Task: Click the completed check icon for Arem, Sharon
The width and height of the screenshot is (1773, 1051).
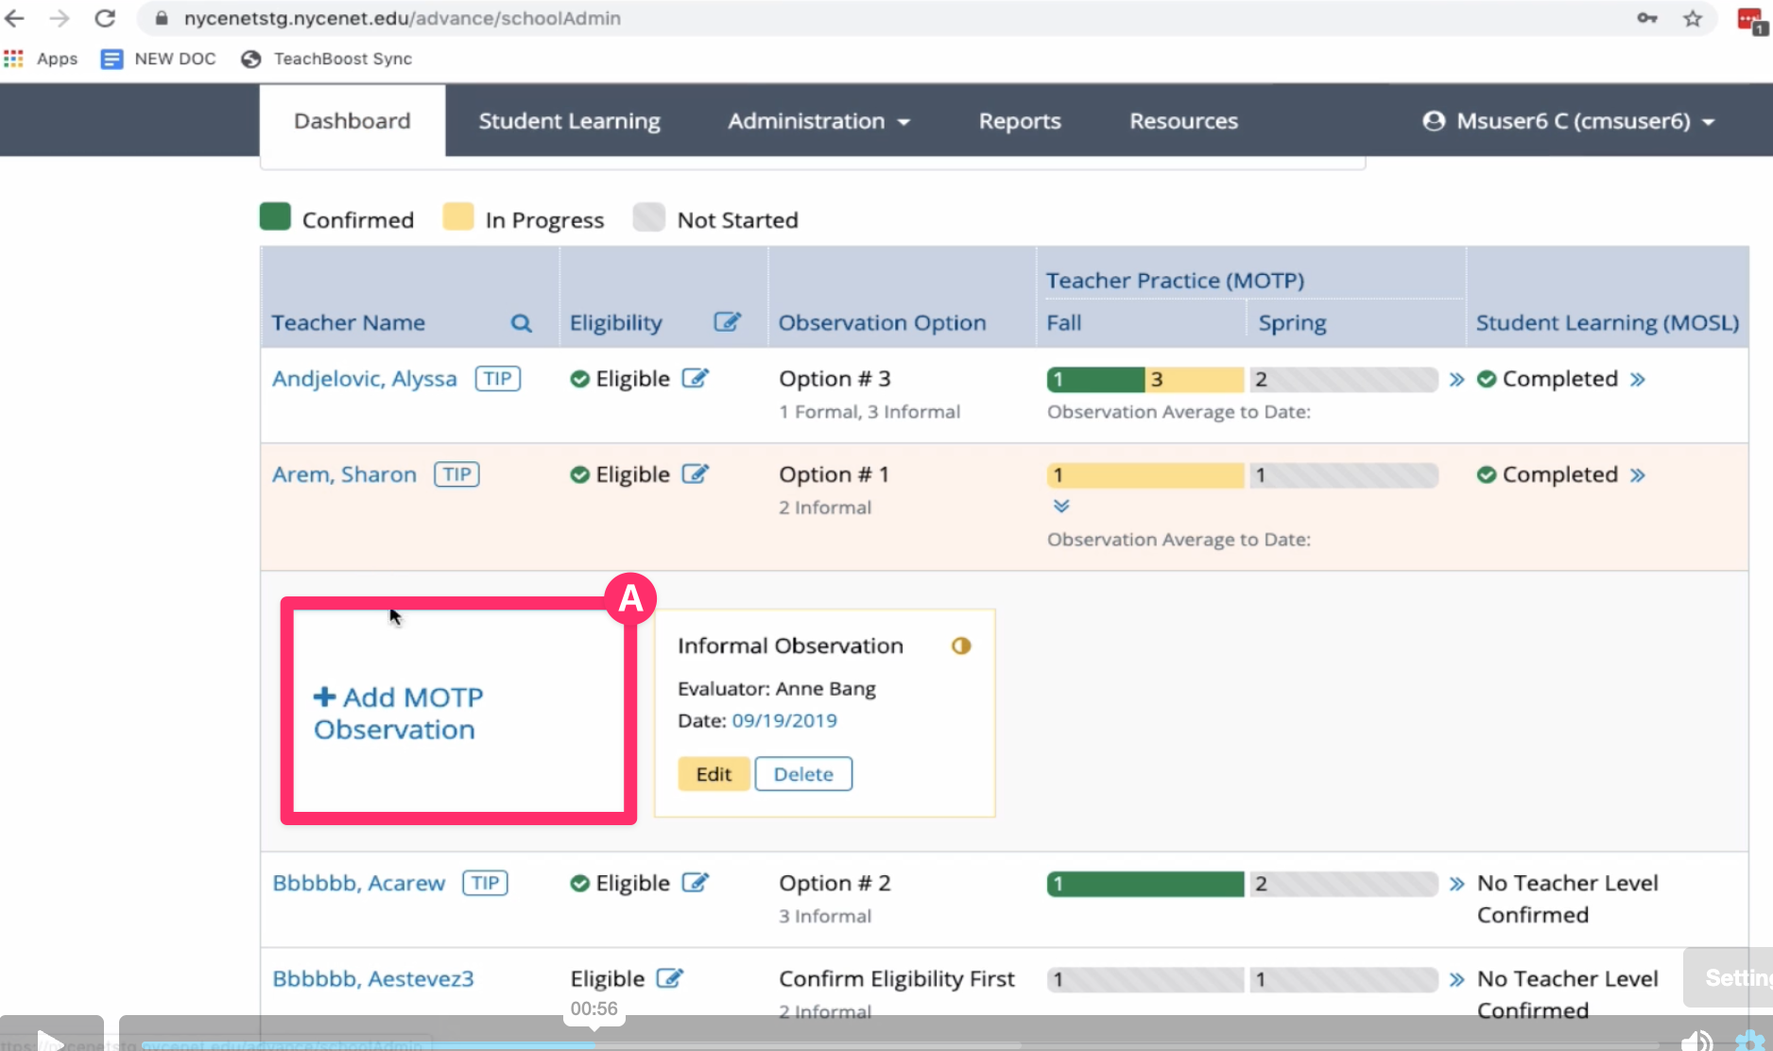Action: pyautogui.click(x=1487, y=474)
